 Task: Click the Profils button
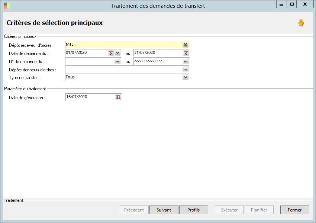pos(193,210)
